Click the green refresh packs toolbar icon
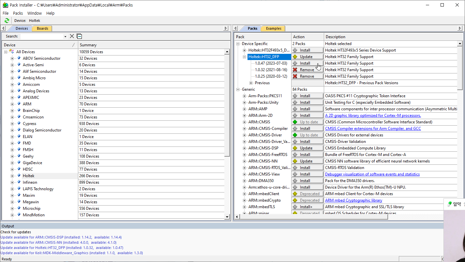The image size is (465, 262). (x=7, y=21)
